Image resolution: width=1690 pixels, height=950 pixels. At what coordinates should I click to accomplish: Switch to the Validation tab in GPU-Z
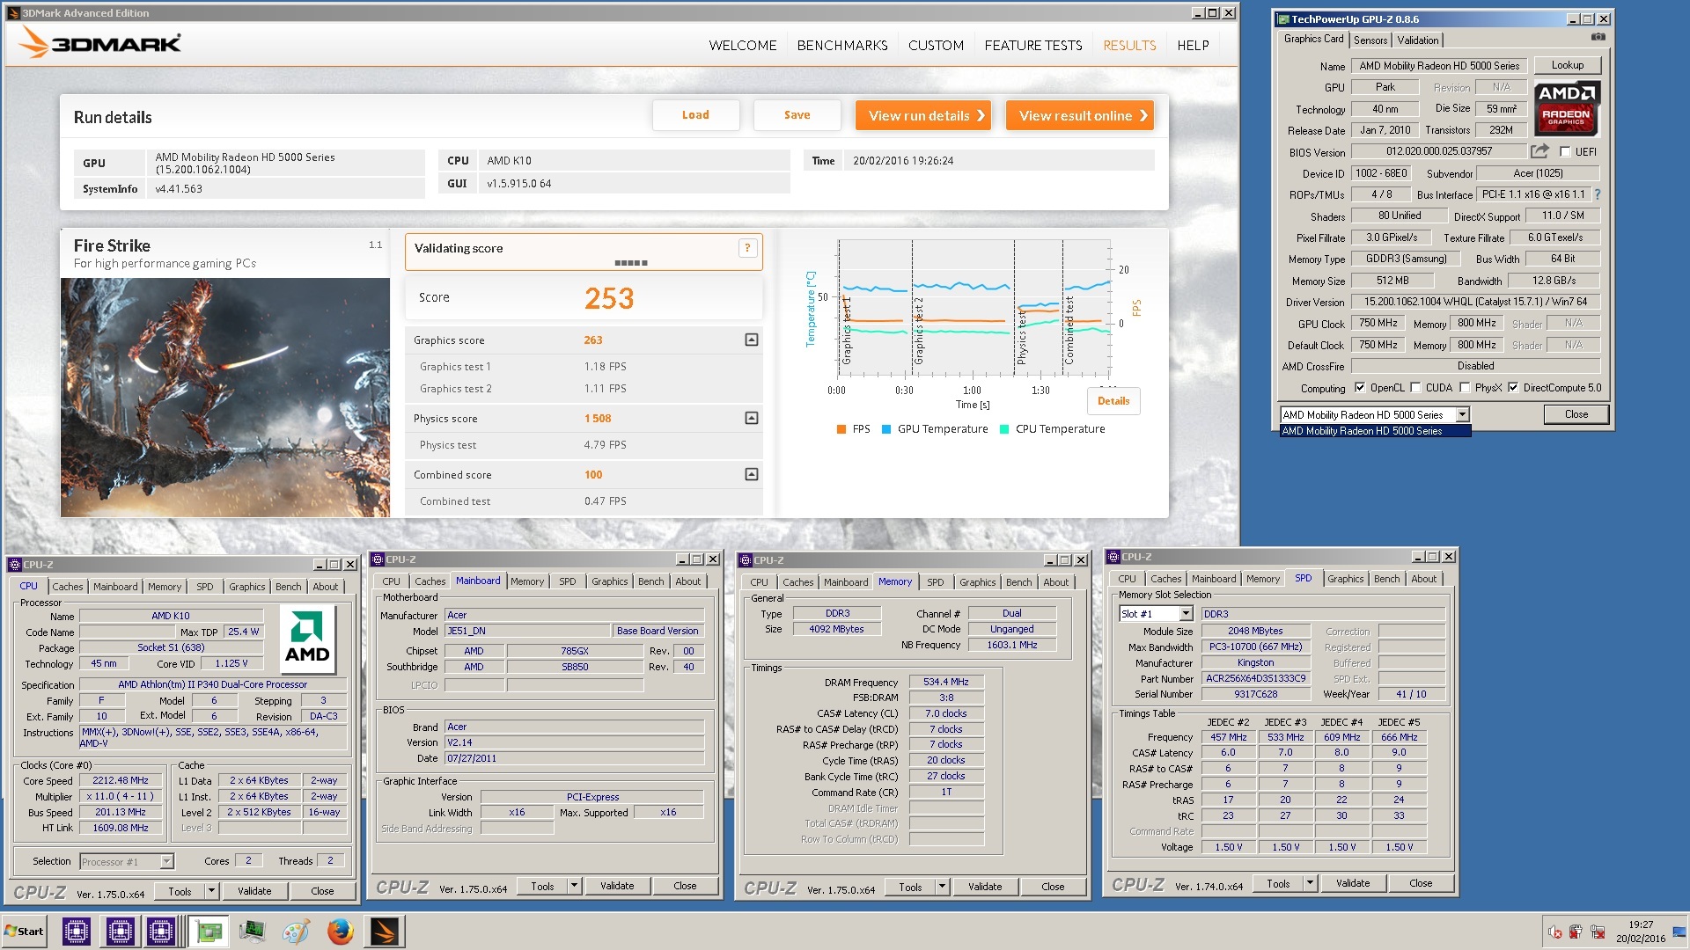pyautogui.click(x=1418, y=40)
